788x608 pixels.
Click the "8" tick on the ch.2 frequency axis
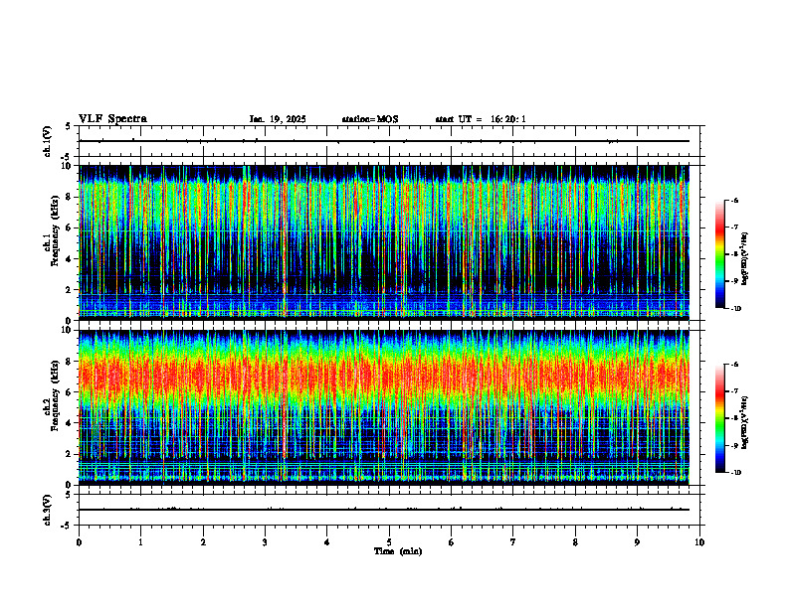click(x=70, y=362)
